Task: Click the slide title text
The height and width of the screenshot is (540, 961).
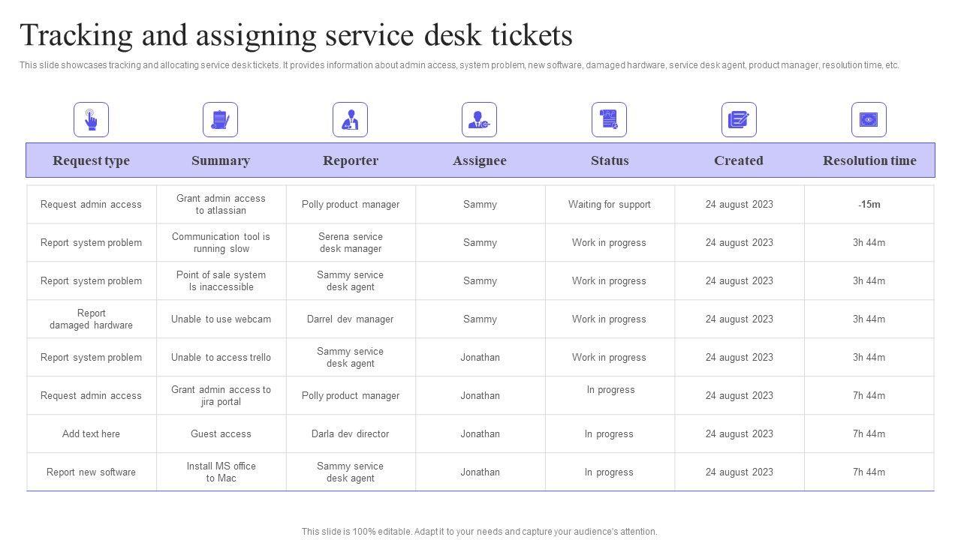Action: (x=296, y=35)
